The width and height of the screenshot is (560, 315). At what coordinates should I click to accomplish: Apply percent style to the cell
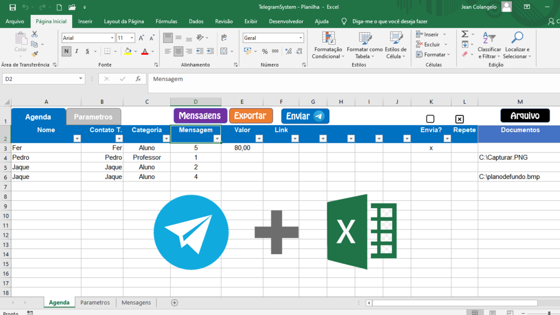[265, 51]
